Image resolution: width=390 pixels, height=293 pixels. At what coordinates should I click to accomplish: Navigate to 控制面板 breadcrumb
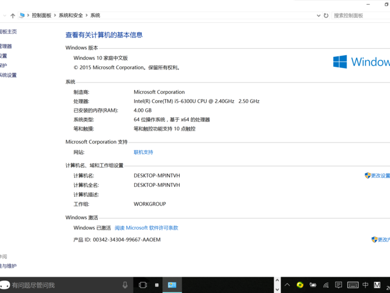click(x=42, y=15)
